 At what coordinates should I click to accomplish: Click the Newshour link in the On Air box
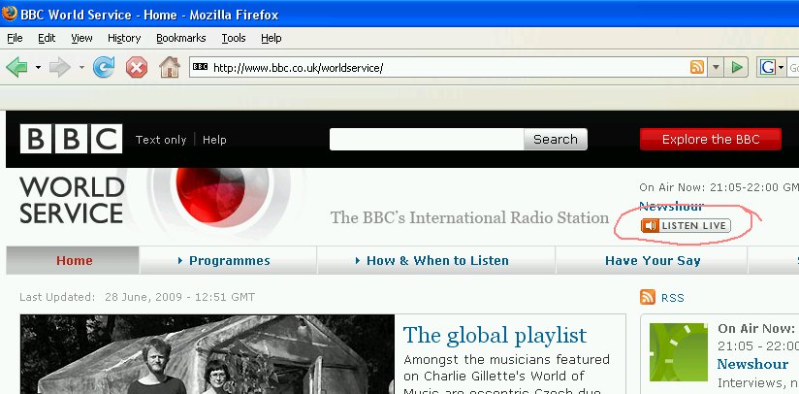point(752,364)
